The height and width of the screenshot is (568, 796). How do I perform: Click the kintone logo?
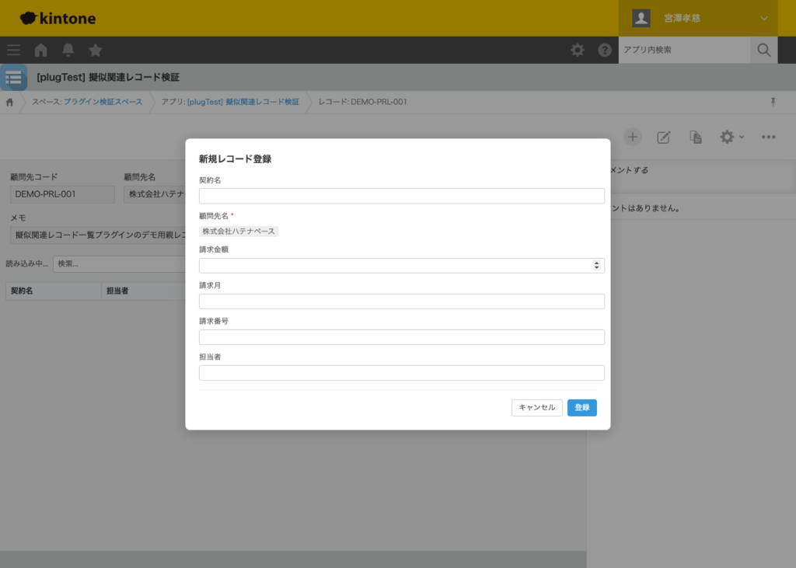[57, 17]
